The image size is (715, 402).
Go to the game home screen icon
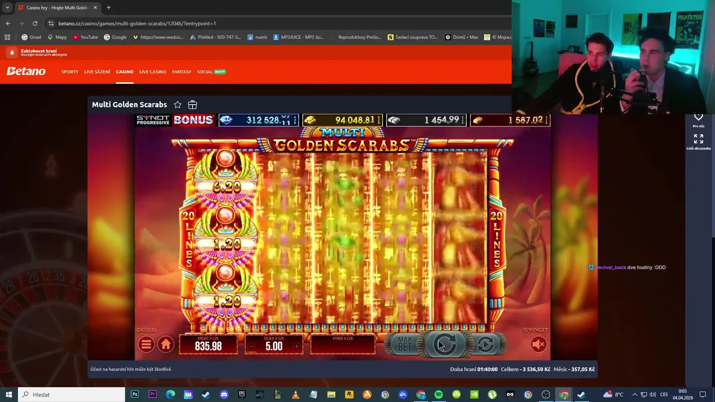point(165,344)
